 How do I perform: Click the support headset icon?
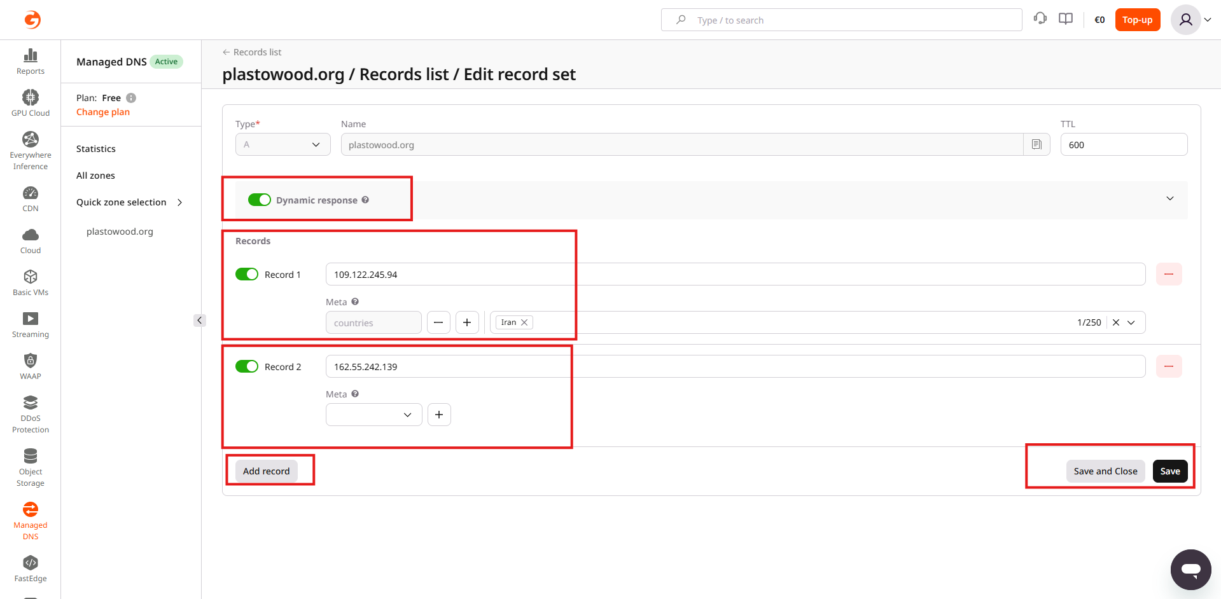coord(1040,19)
